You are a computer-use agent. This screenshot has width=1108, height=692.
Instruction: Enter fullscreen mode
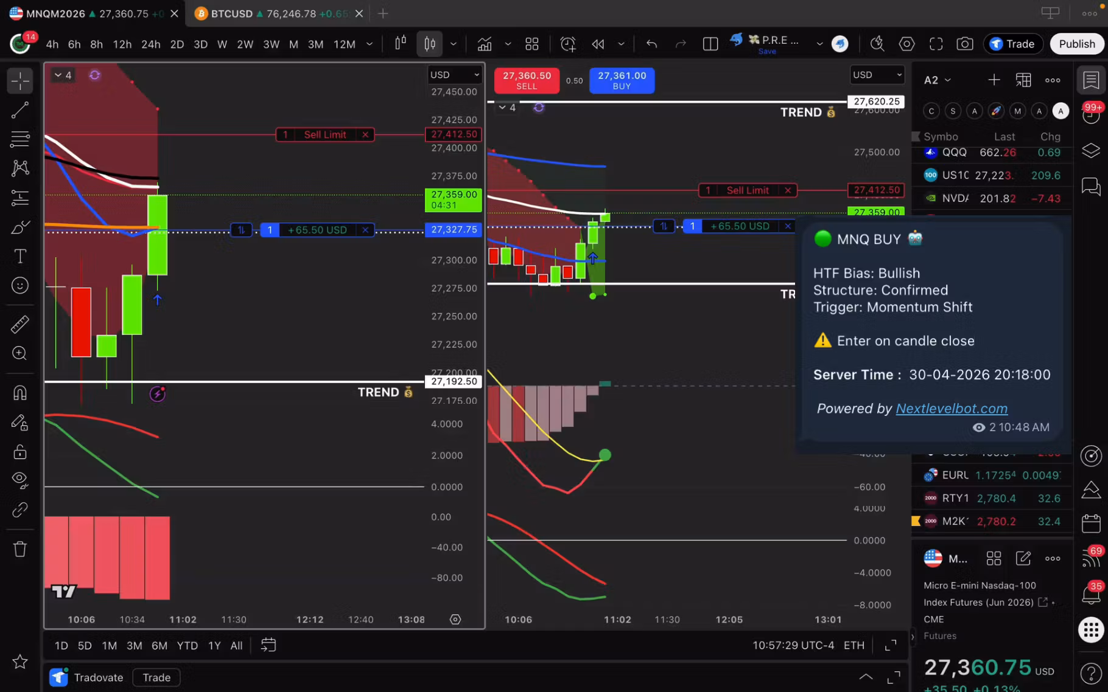coord(936,44)
